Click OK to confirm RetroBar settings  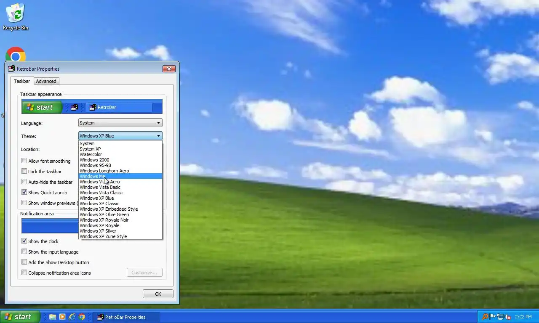pyautogui.click(x=158, y=294)
